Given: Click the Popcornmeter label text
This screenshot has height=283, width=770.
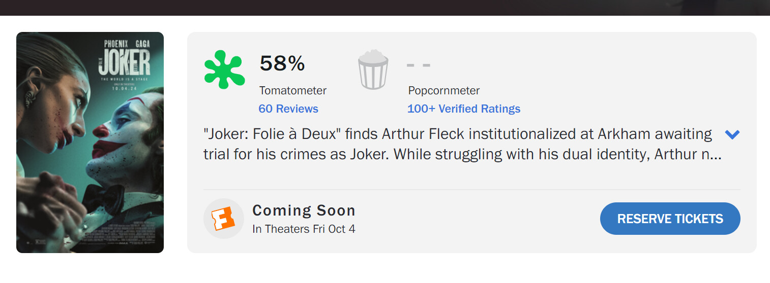Looking at the screenshot, I should [x=444, y=91].
